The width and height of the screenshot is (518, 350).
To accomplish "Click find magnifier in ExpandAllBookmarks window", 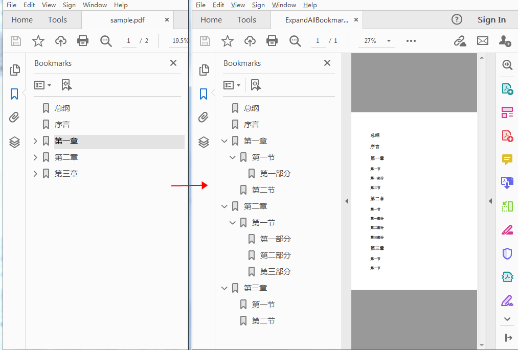I will point(295,41).
